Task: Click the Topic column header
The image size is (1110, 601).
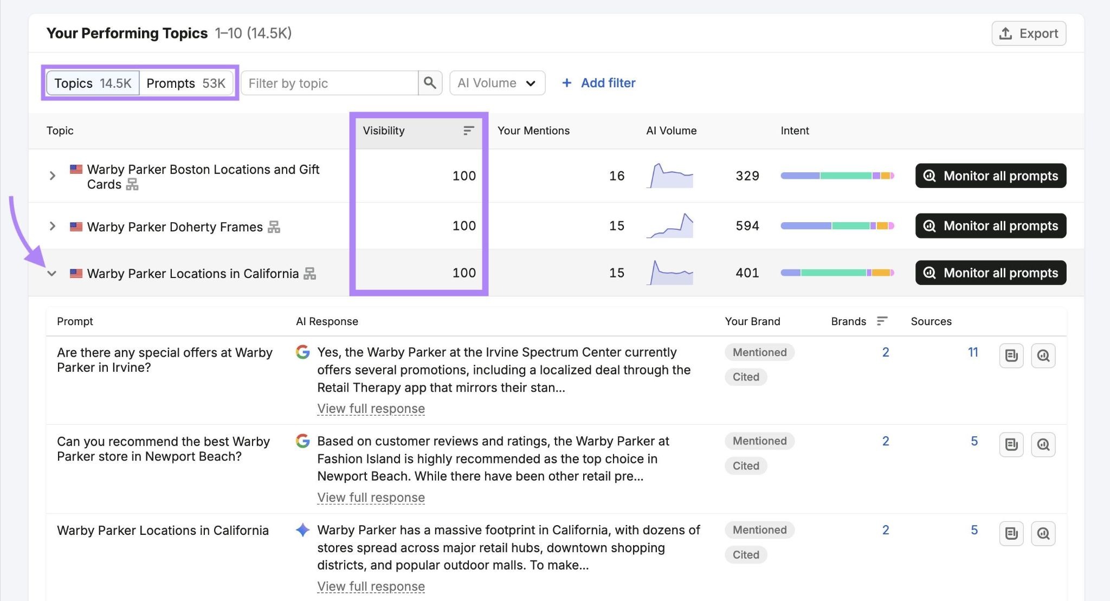Action: click(60, 131)
